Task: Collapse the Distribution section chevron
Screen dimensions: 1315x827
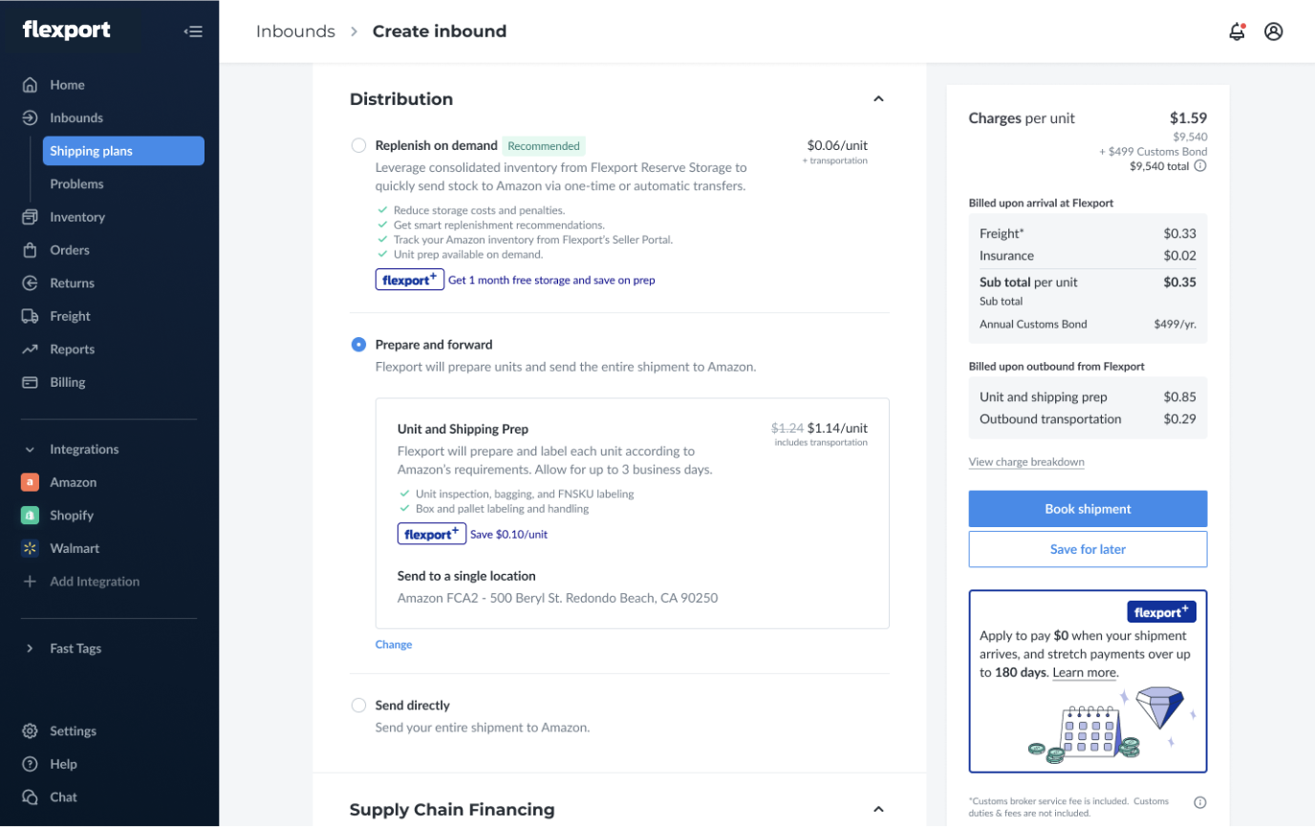Action: (x=878, y=99)
